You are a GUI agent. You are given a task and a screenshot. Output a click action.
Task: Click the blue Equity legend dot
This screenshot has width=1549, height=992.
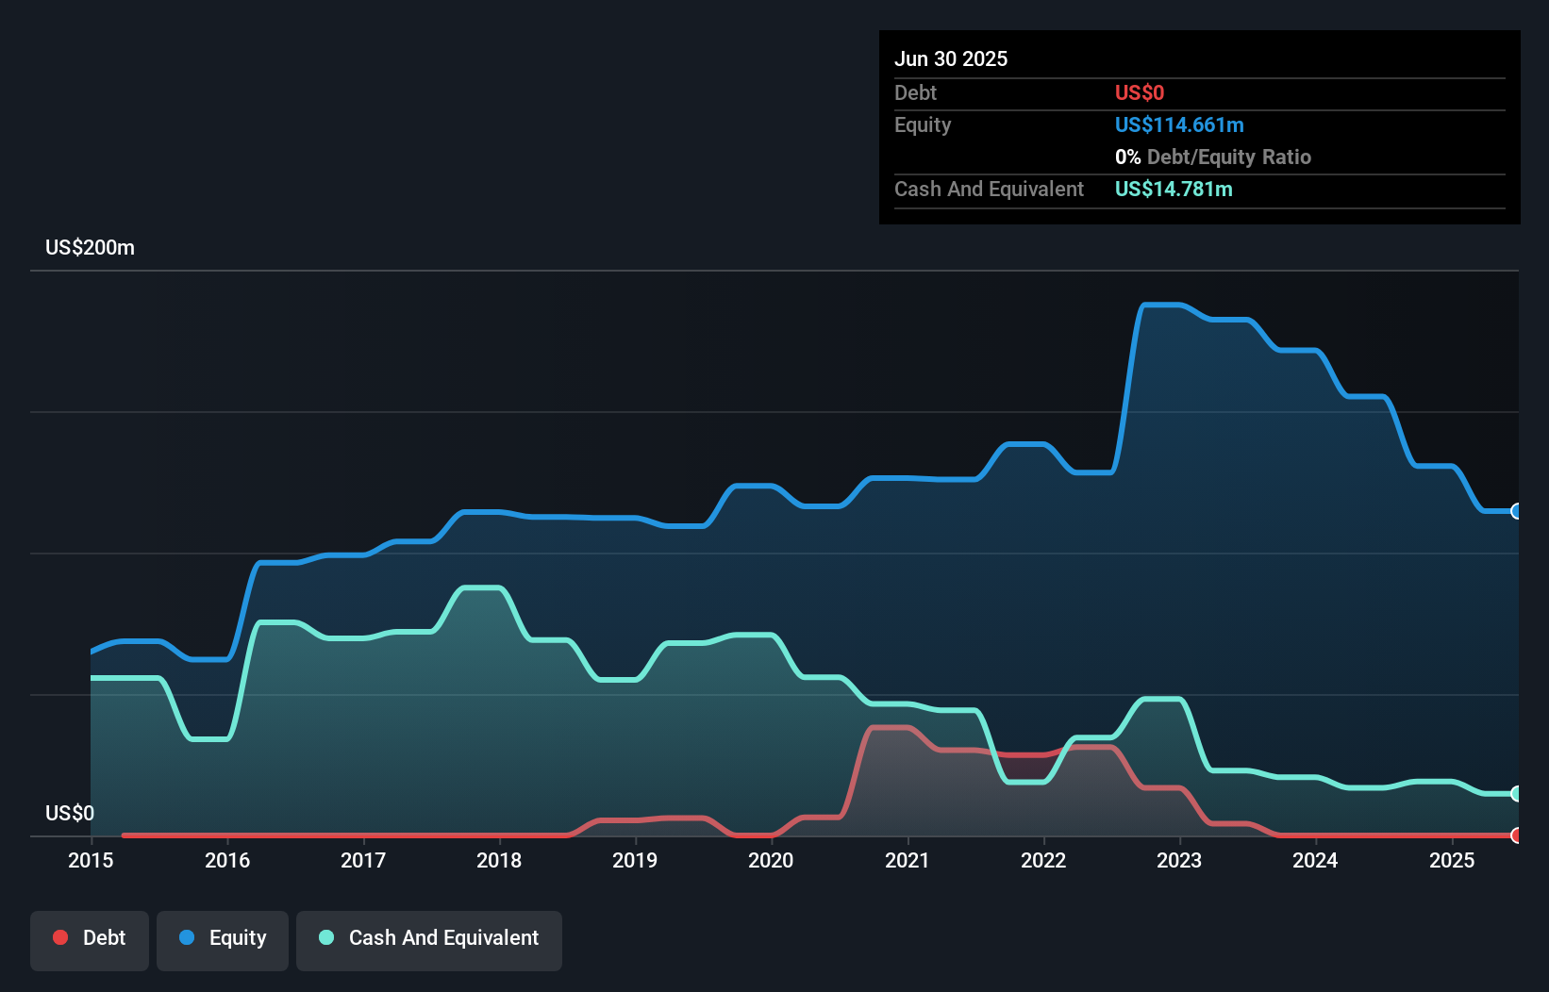click(x=187, y=937)
